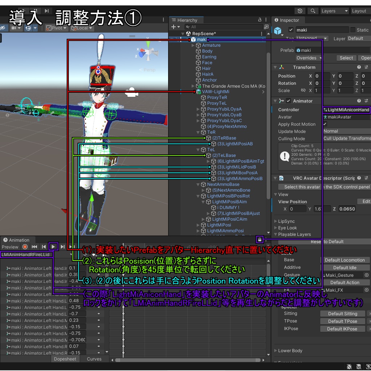Open the Transform component presets icon
The height and width of the screenshot is (371, 371).
coord(366,67)
